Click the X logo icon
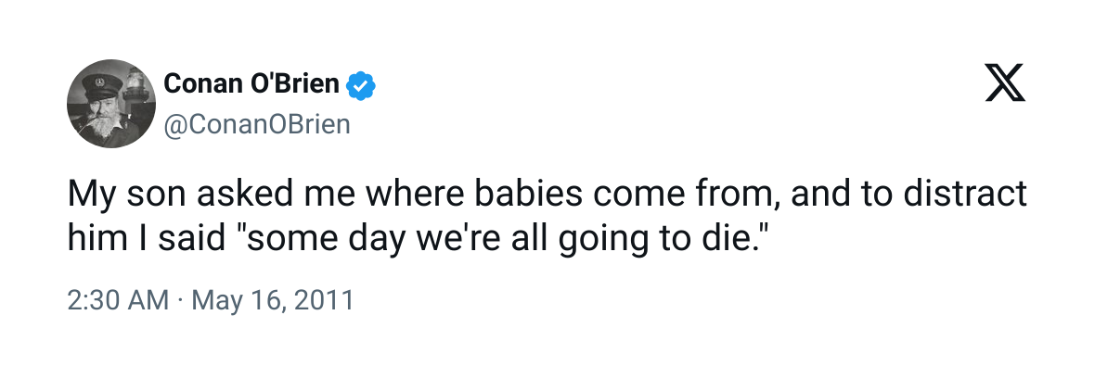Image resolution: width=1095 pixels, height=378 pixels. click(x=1005, y=86)
